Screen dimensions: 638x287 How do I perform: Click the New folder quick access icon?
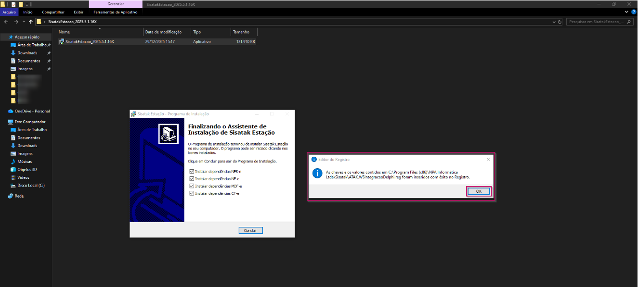[x=21, y=4]
